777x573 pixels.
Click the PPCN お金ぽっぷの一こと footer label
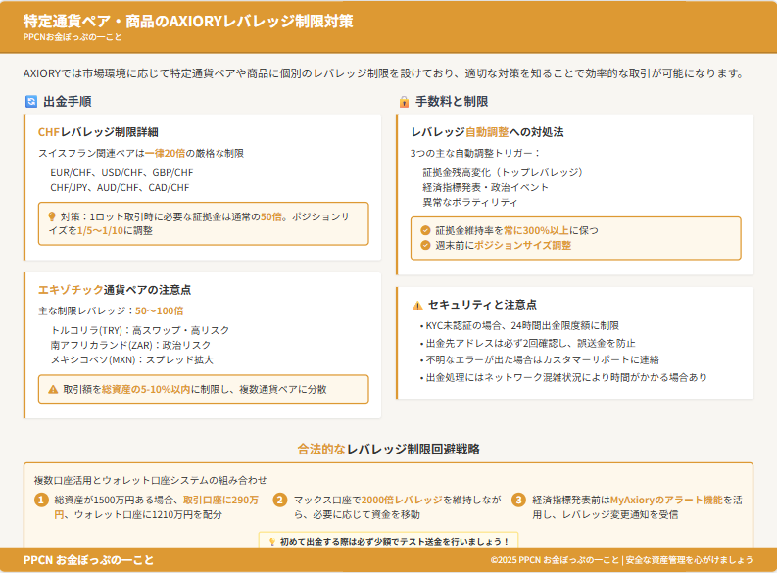coord(88,560)
